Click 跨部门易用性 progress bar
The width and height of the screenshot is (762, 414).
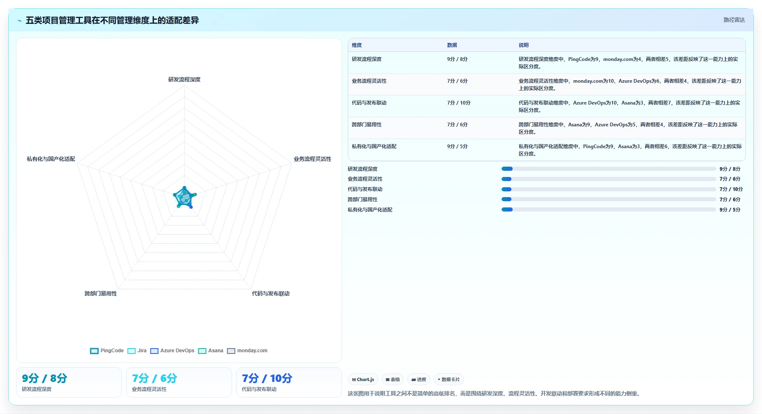[608, 199]
